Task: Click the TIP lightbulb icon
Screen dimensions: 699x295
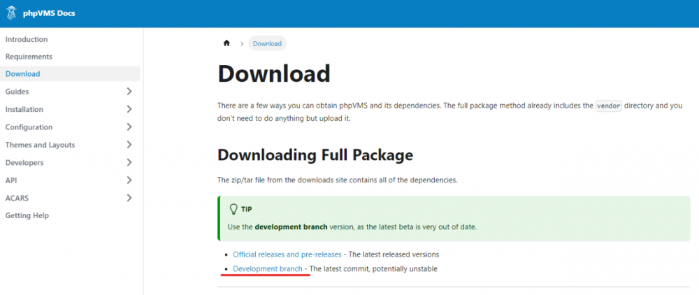Action: pyautogui.click(x=233, y=209)
